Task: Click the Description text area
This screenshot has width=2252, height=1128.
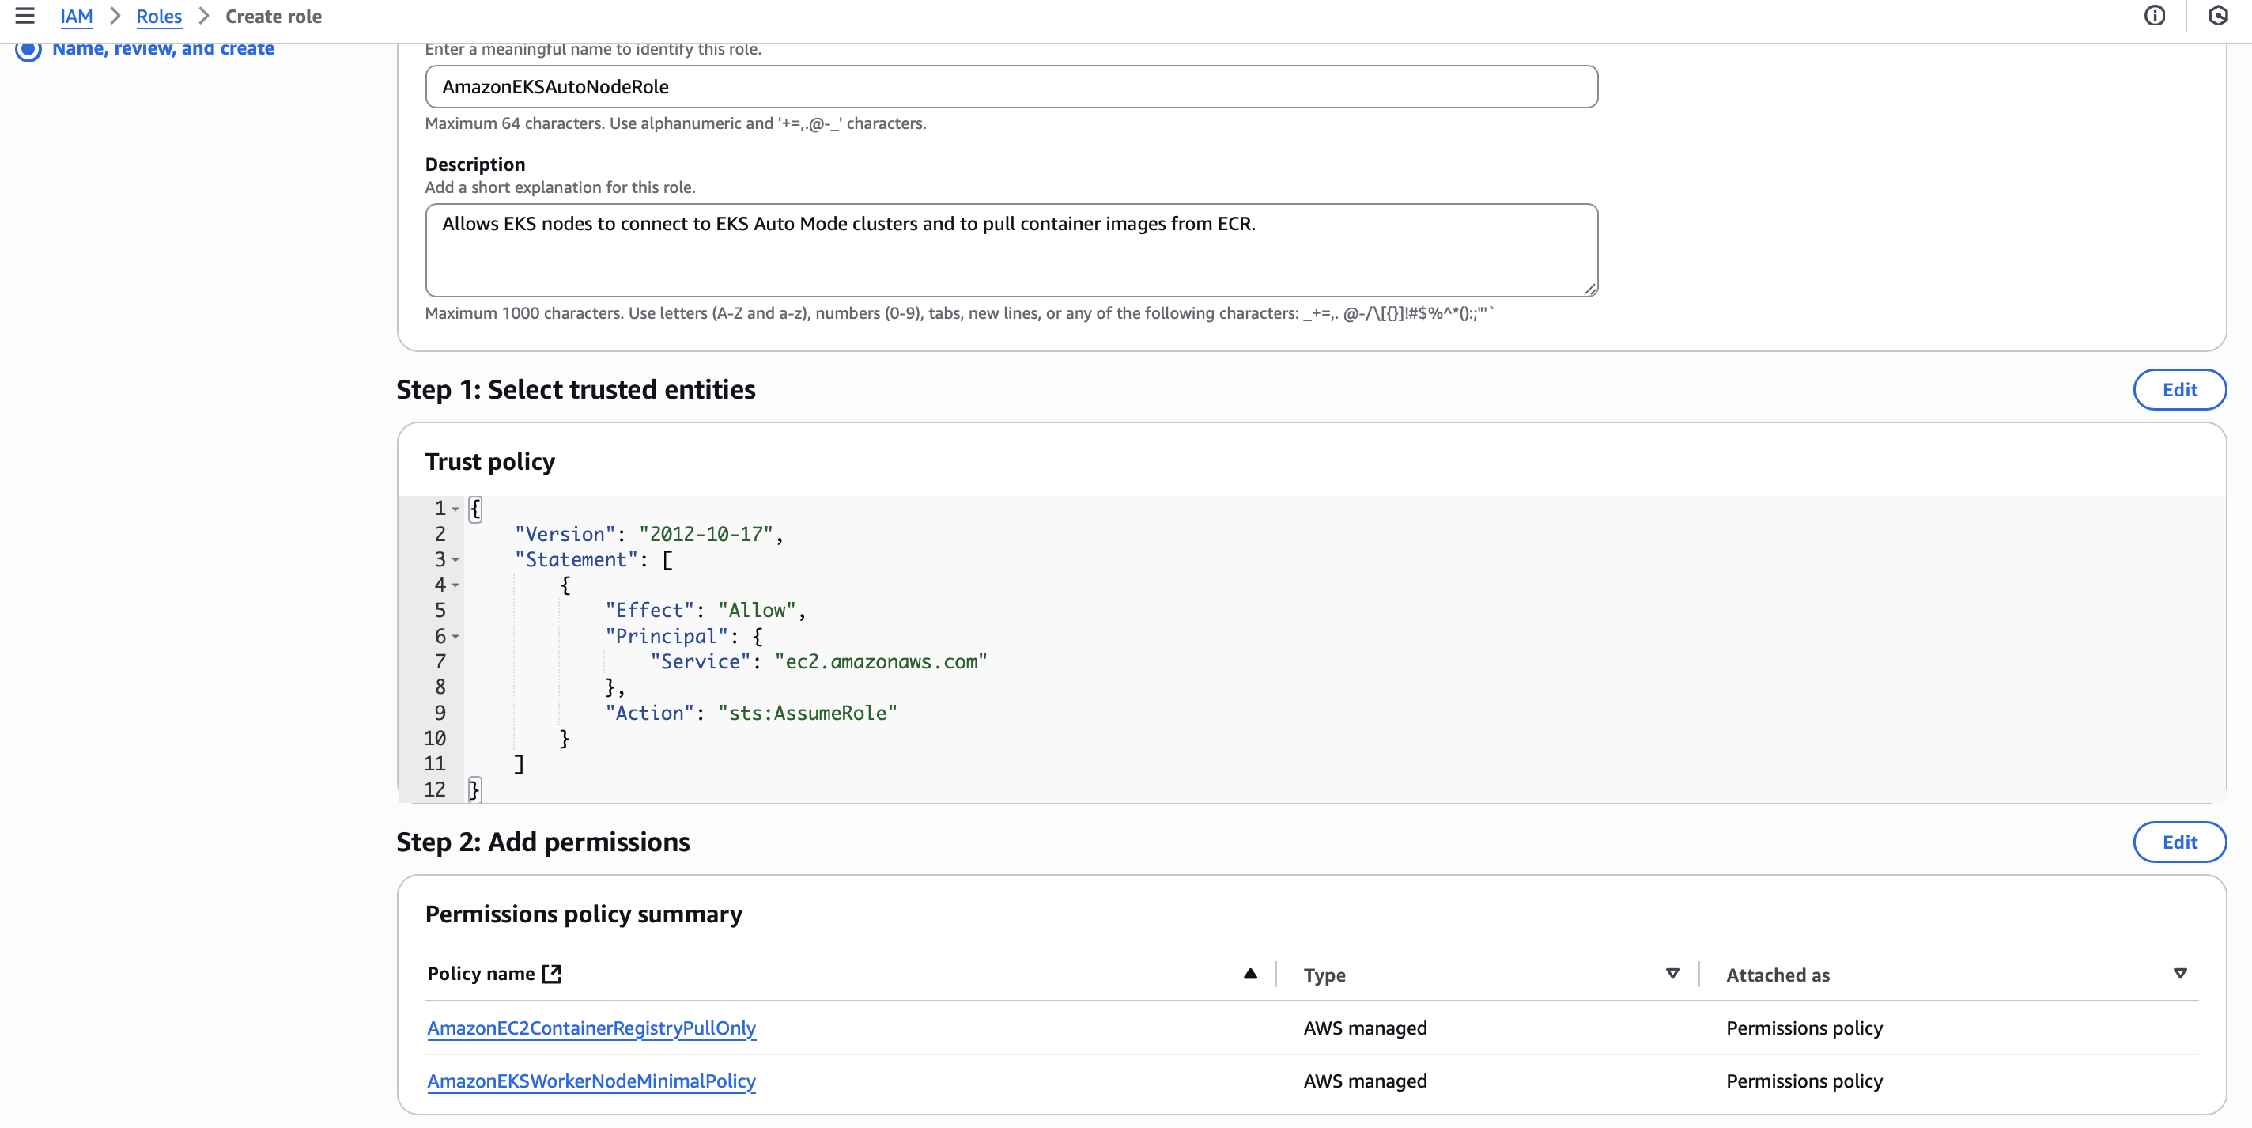Action: (1011, 250)
